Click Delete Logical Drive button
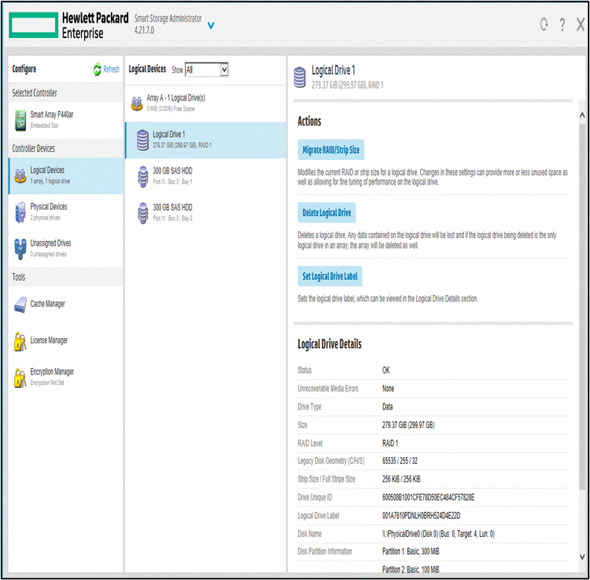Image resolution: width=590 pixels, height=580 pixels. click(326, 213)
